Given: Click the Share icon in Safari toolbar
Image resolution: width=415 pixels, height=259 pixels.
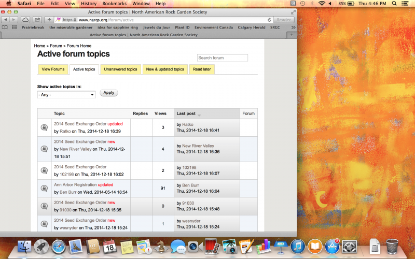Looking at the screenshot, I should (x=38, y=20).
